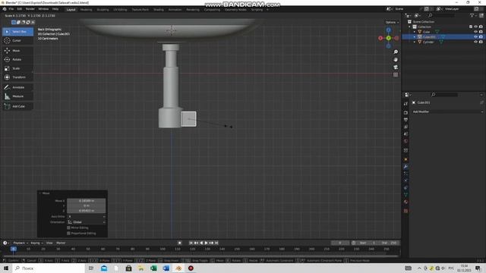Switch perspective/orthographic grid icon
This screenshot has height=273, width=486.
(396, 75)
